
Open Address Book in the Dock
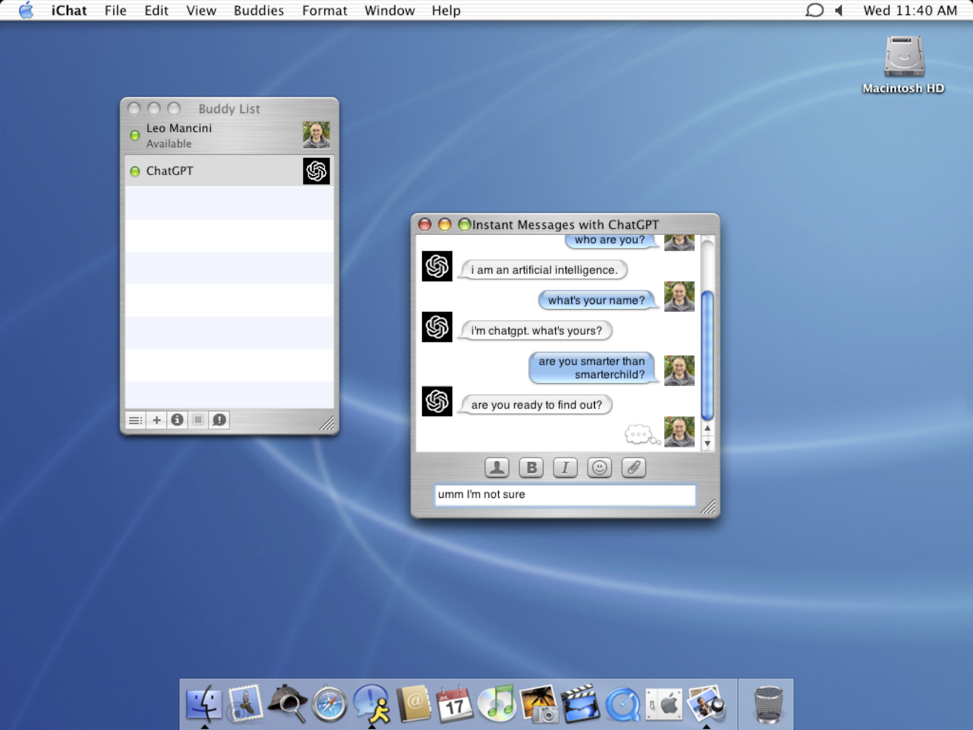point(414,704)
